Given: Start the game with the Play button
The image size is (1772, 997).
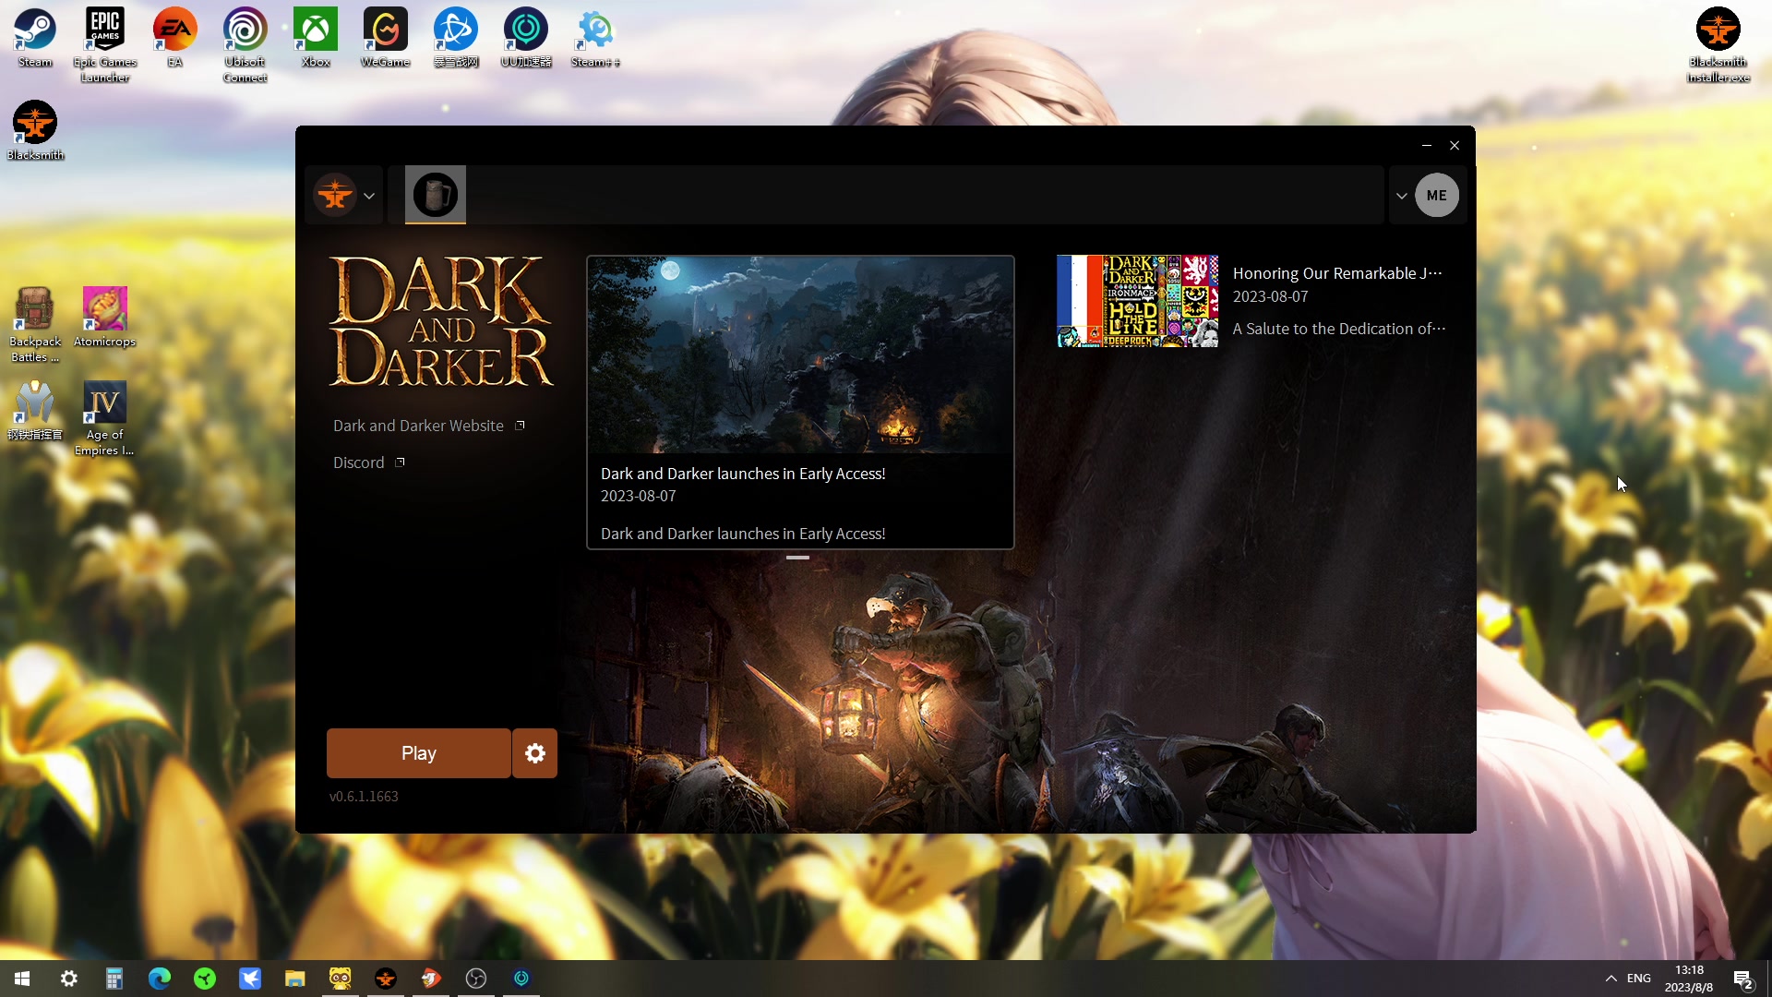Looking at the screenshot, I should point(418,753).
